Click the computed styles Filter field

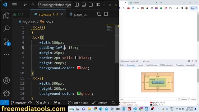click(x=148, y=100)
